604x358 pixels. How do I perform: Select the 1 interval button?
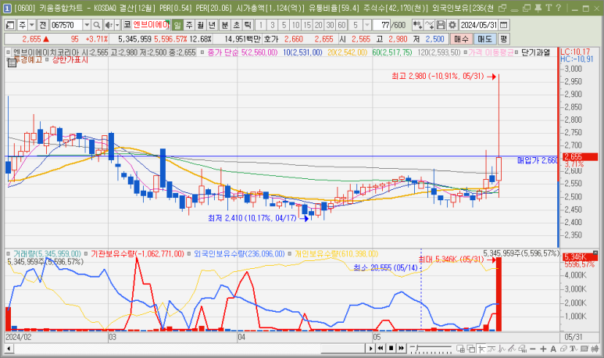(x=261, y=26)
